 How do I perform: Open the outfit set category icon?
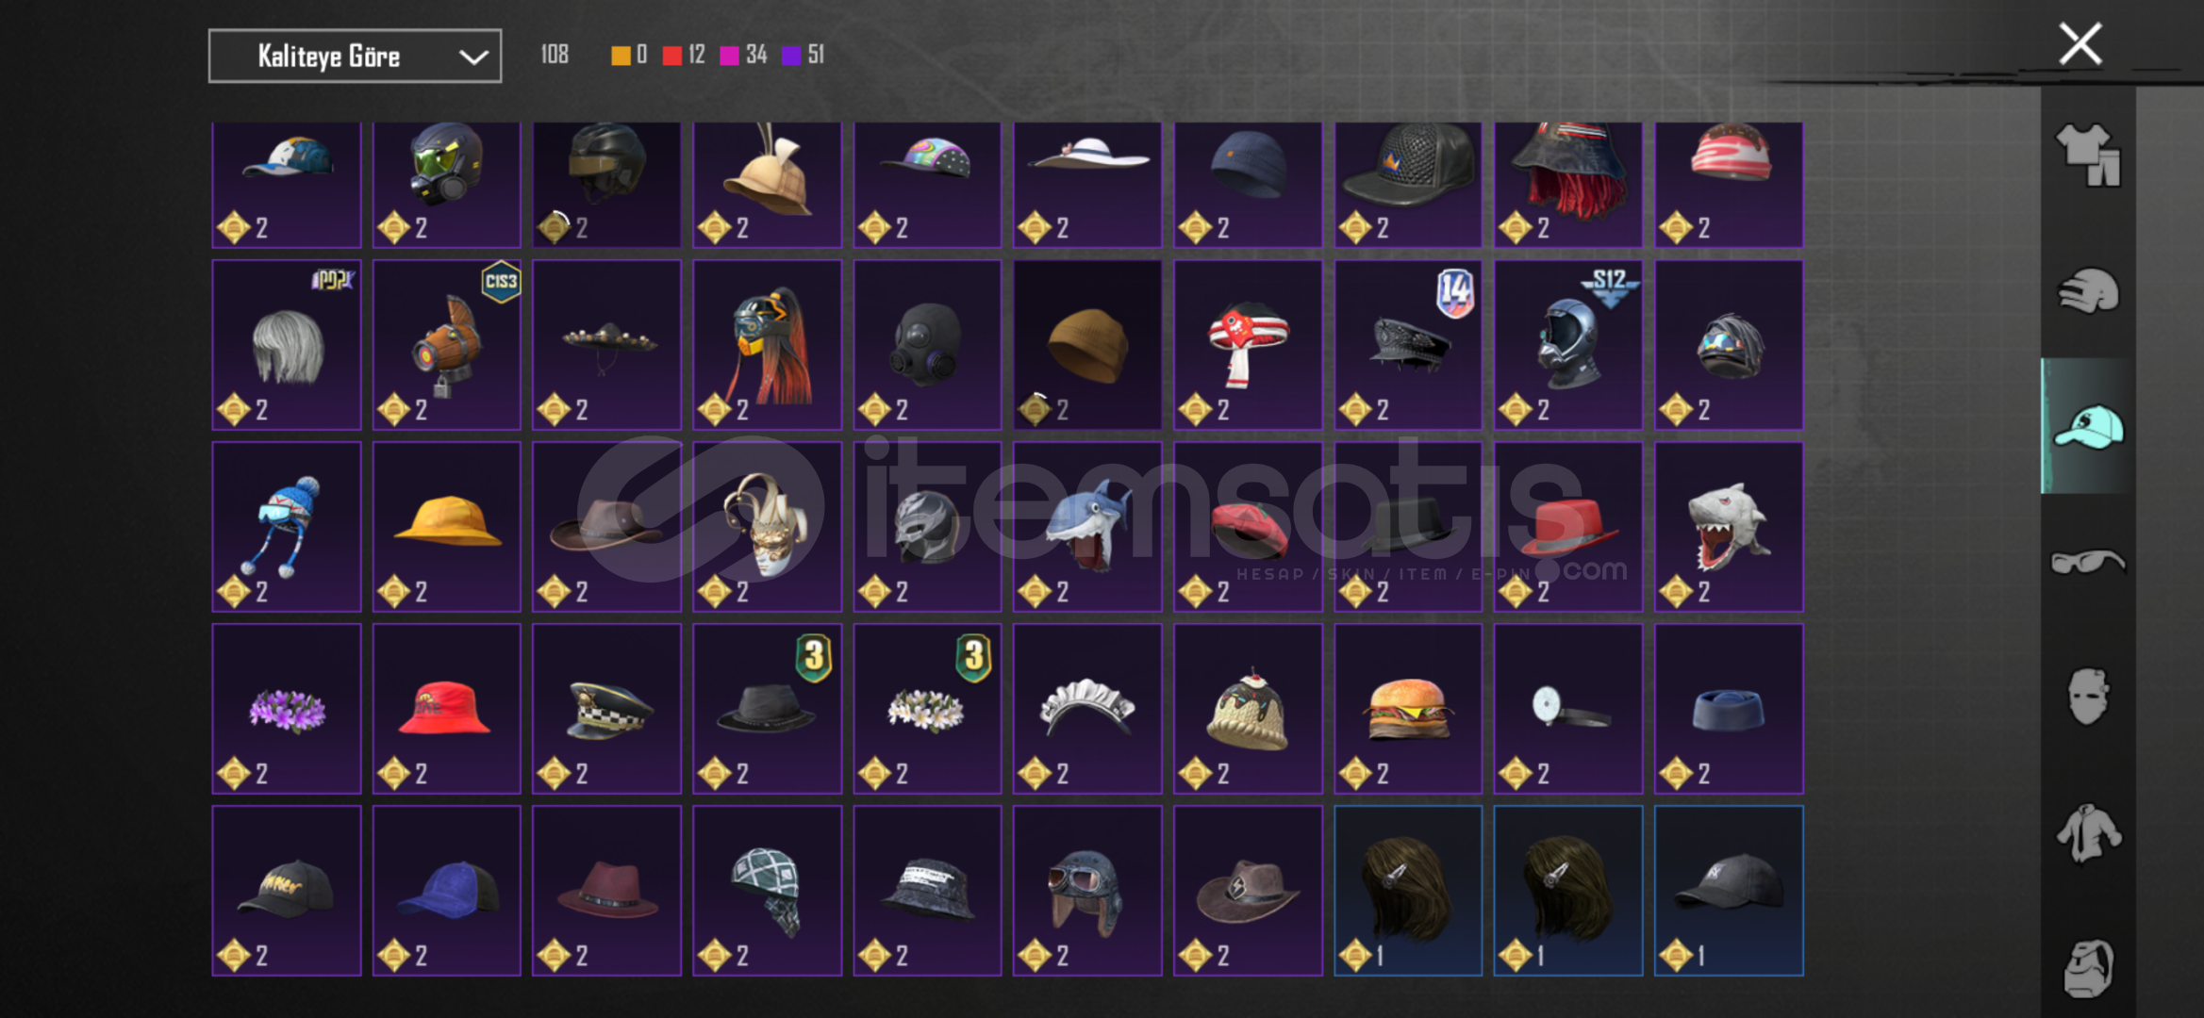coord(2088,155)
